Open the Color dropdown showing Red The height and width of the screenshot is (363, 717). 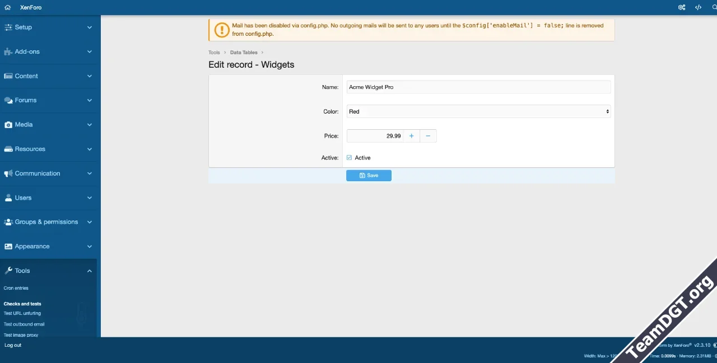click(478, 111)
